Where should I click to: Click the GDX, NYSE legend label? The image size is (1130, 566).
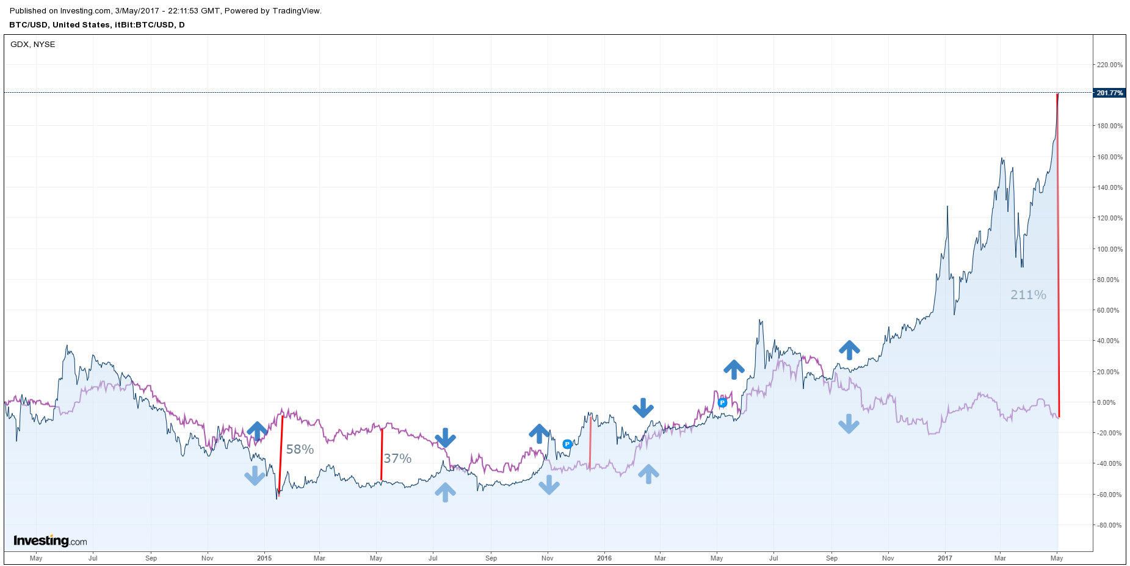point(33,45)
